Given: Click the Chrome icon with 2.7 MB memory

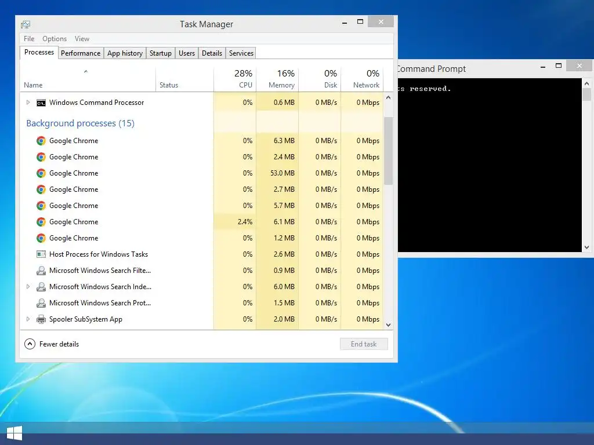Looking at the screenshot, I should [41, 189].
